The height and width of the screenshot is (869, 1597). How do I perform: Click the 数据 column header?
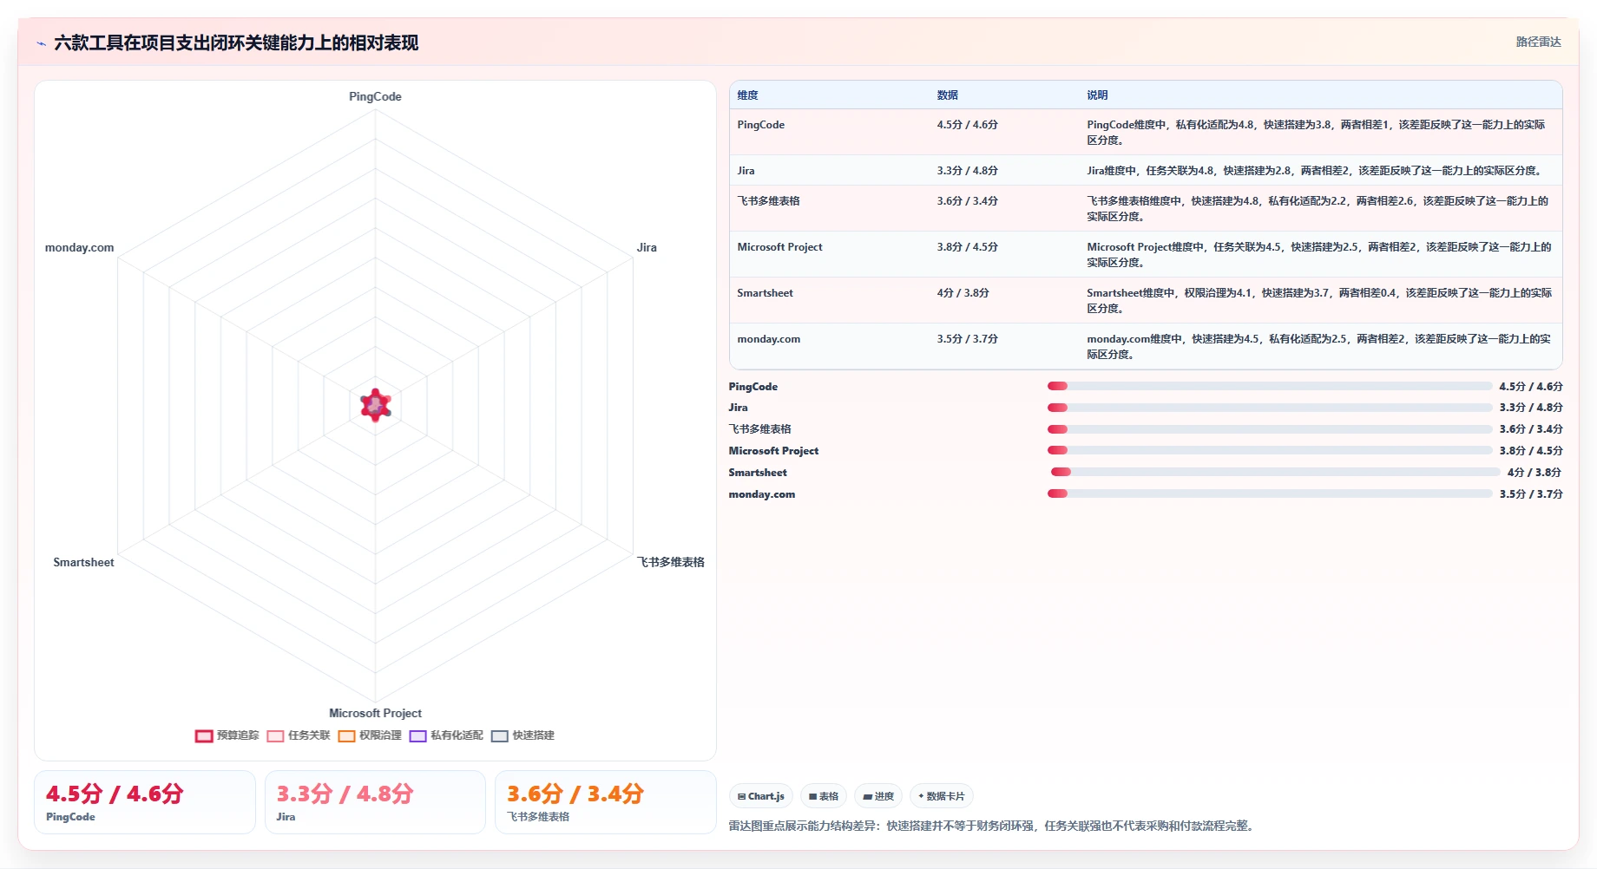[948, 95]
